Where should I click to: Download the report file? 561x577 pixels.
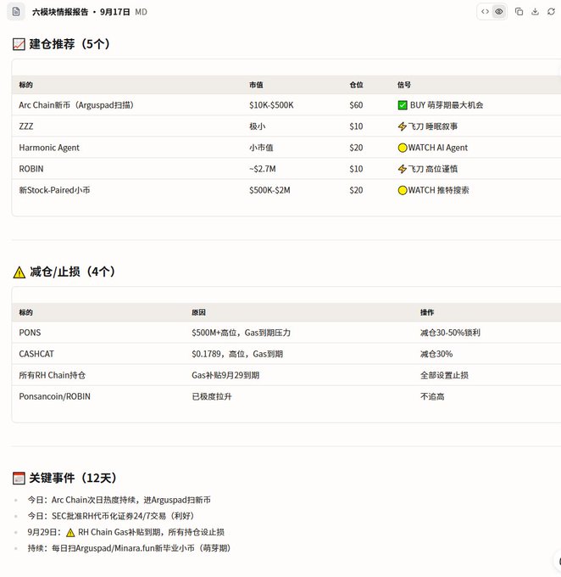(x=536, y=12)
